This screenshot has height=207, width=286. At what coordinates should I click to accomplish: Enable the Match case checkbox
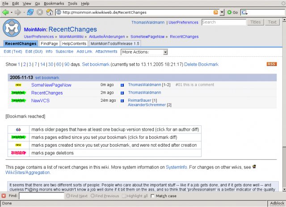tap(152, 196)
